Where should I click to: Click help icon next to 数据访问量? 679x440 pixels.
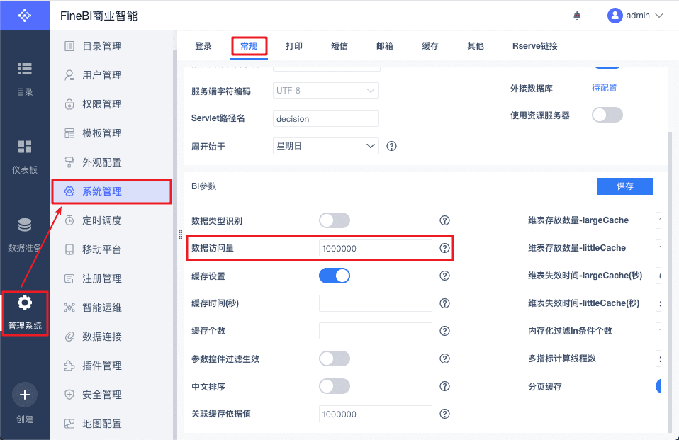pyautogui.click(x=444, y=248)
